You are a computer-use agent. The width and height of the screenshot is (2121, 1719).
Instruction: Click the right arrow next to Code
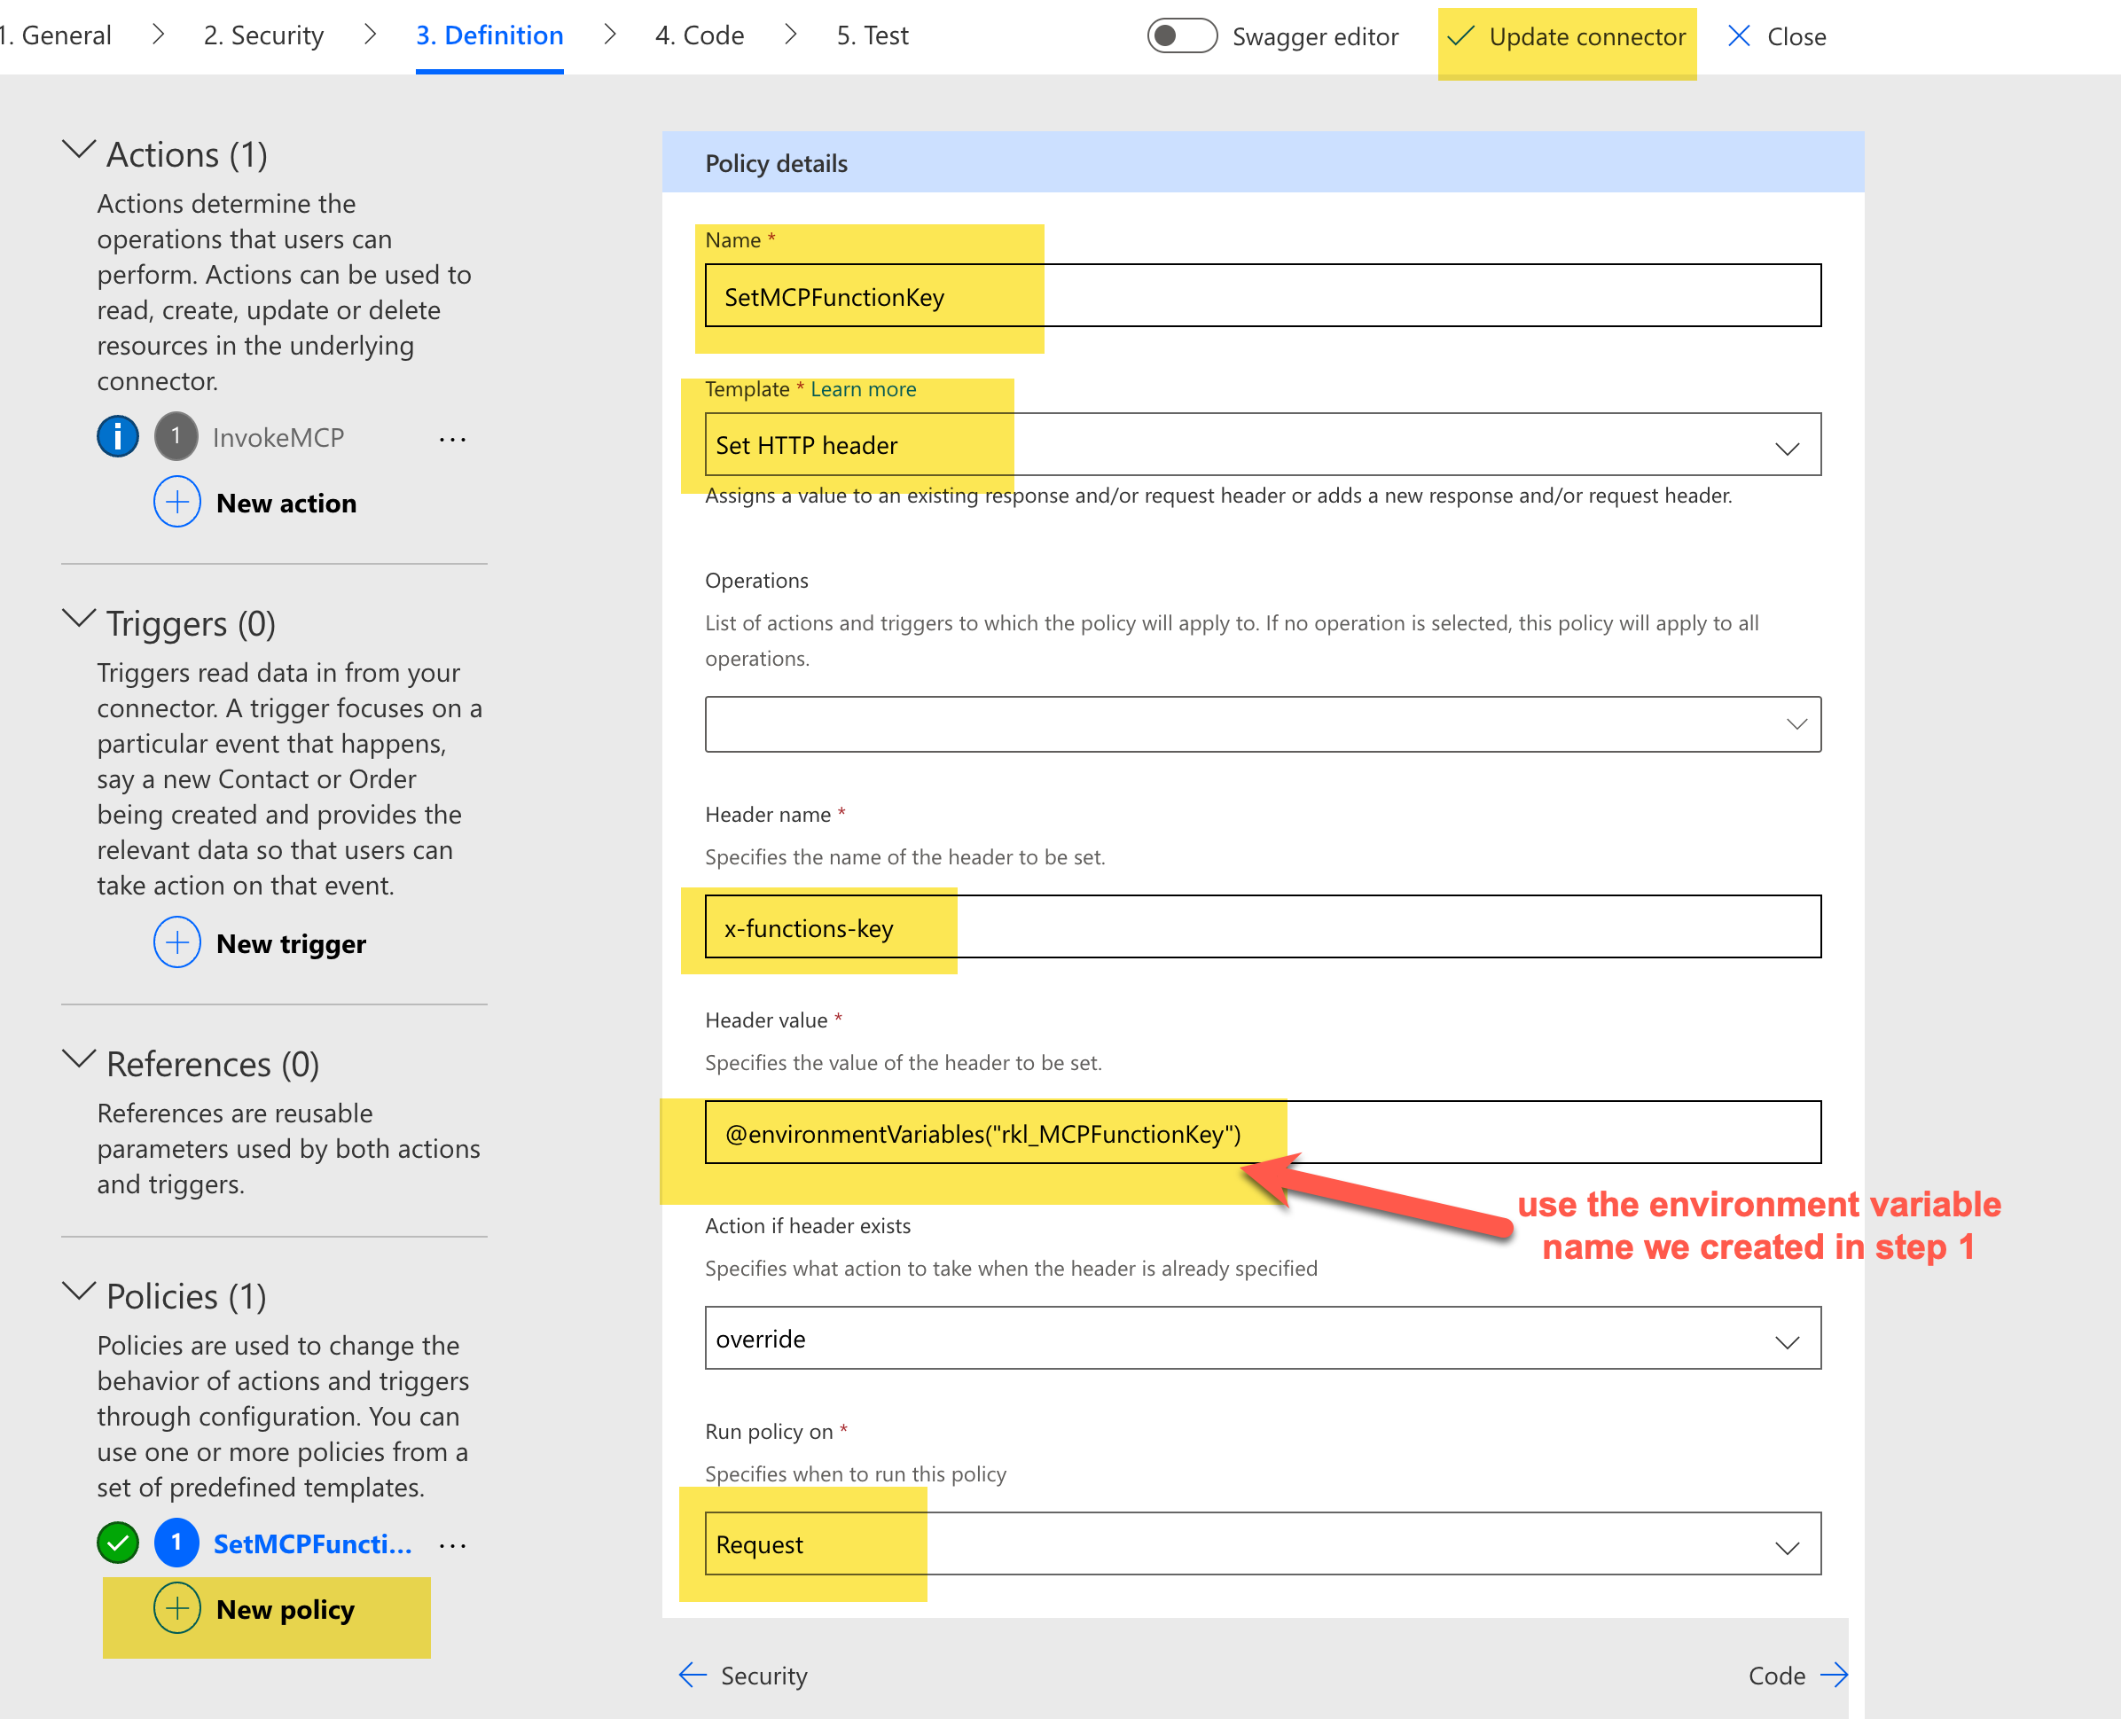(x=1834, y=1675)
